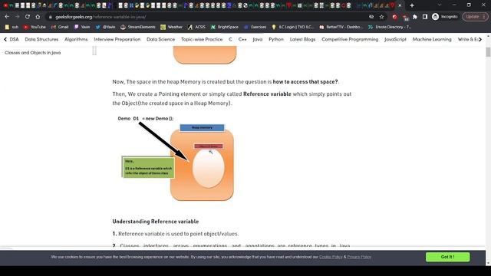The width and height of the screenshot is (491, 276).
Task: Open the Competitive Programming menu
Action: coord(350,39)
